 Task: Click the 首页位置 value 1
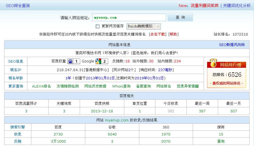click(x=140, y=111)
